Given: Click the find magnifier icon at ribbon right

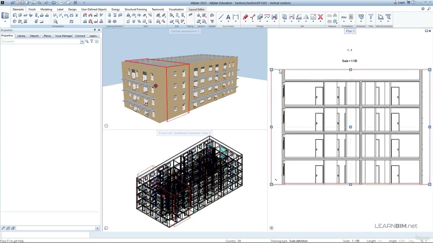Looking at the screenshot, I should click(429, 9).
